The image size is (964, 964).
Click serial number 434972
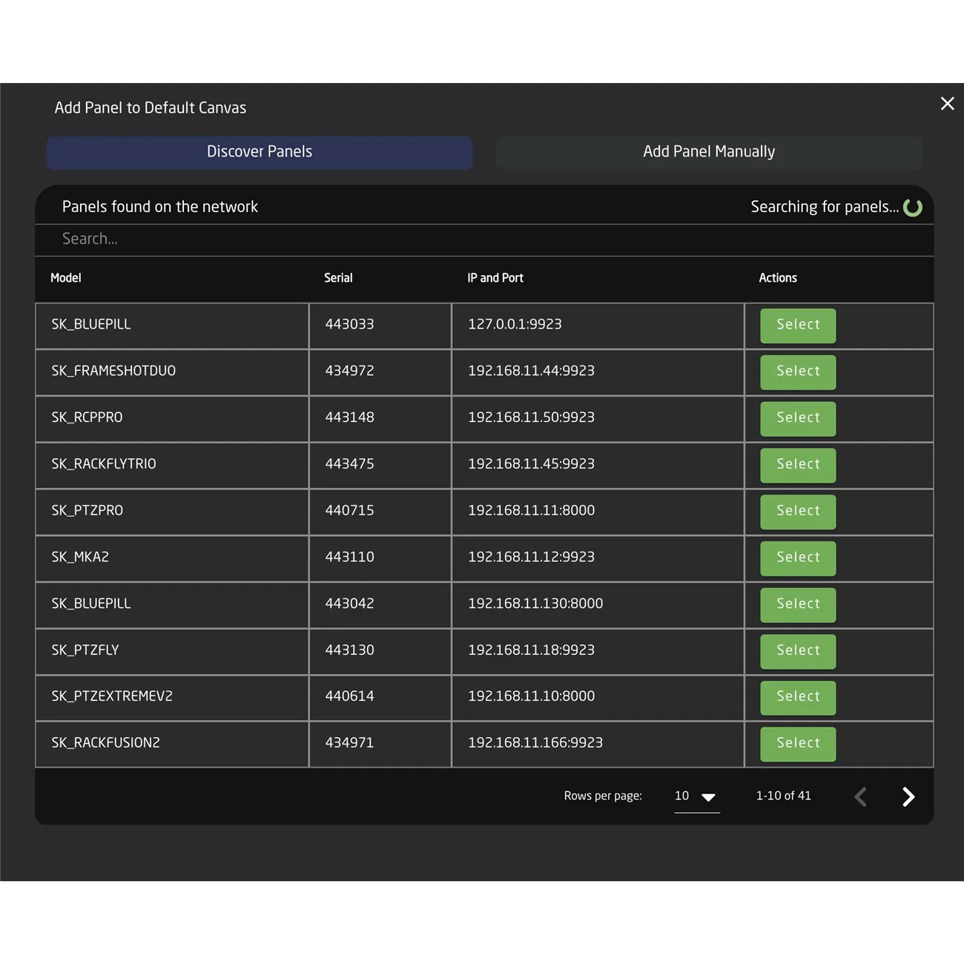point(349,371)
